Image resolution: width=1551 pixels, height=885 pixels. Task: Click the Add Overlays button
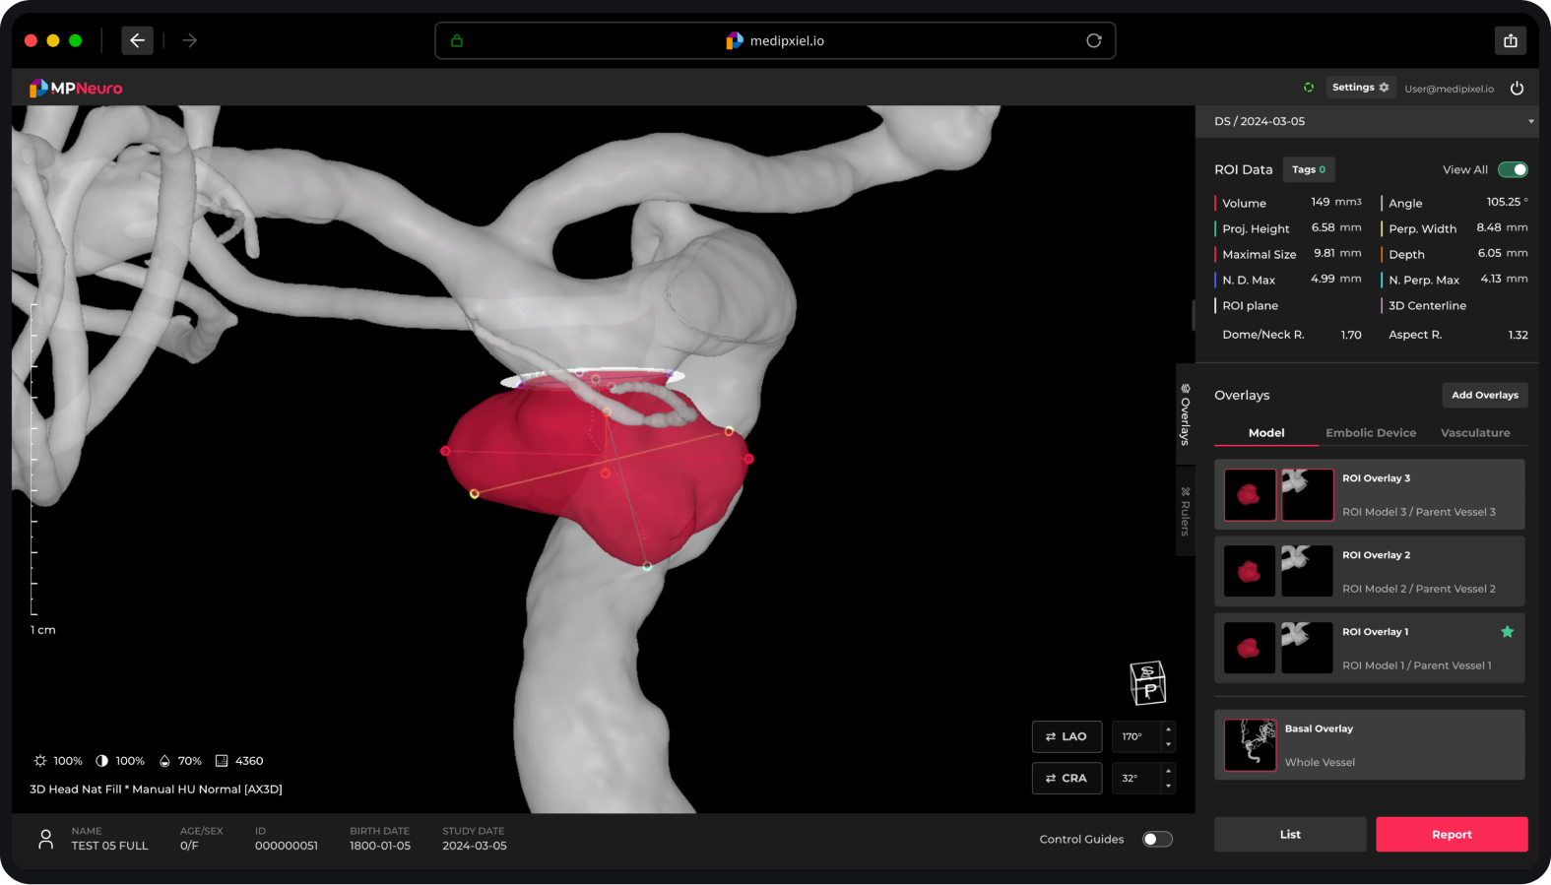pos(1484,395)
